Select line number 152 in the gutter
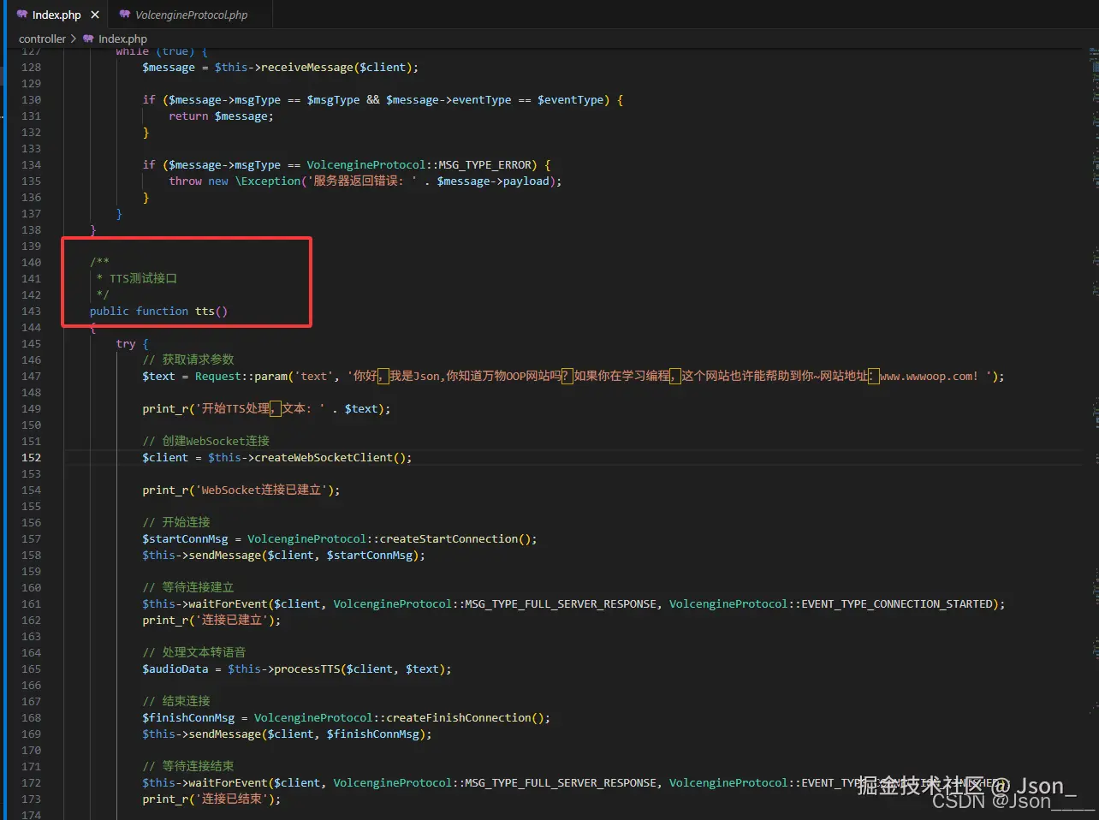The height and width of the screenshot is (820, 1099). click(31, 457)
